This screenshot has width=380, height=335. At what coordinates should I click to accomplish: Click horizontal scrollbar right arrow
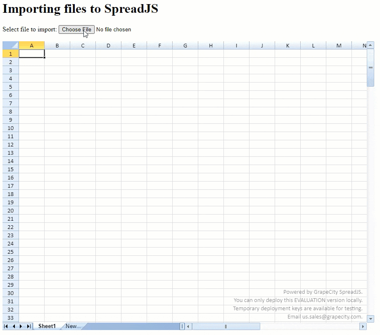point(363,326)
